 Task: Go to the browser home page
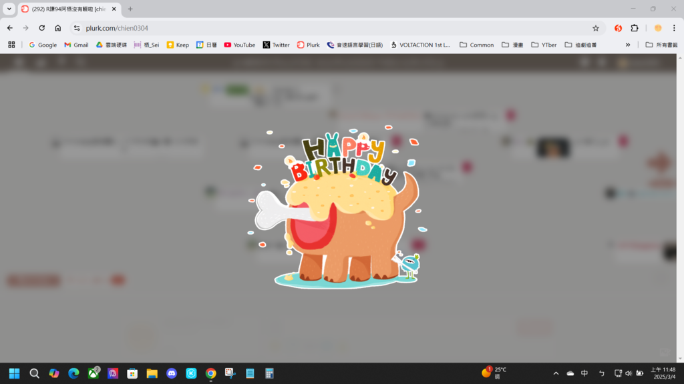coord(58,28)
